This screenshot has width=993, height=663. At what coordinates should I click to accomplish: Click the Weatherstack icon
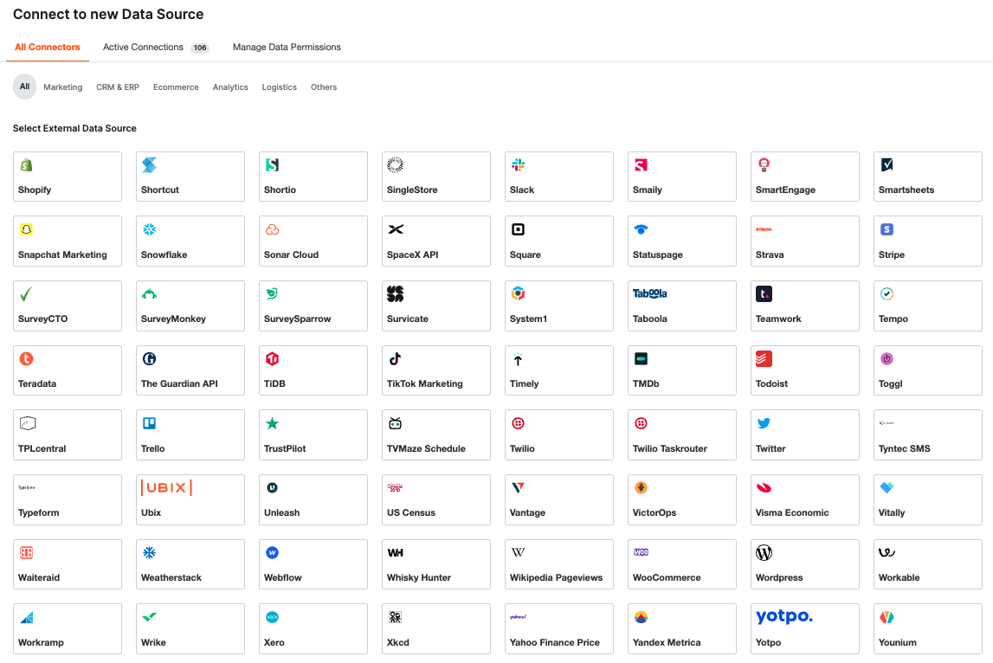click(x=149, y=553)
